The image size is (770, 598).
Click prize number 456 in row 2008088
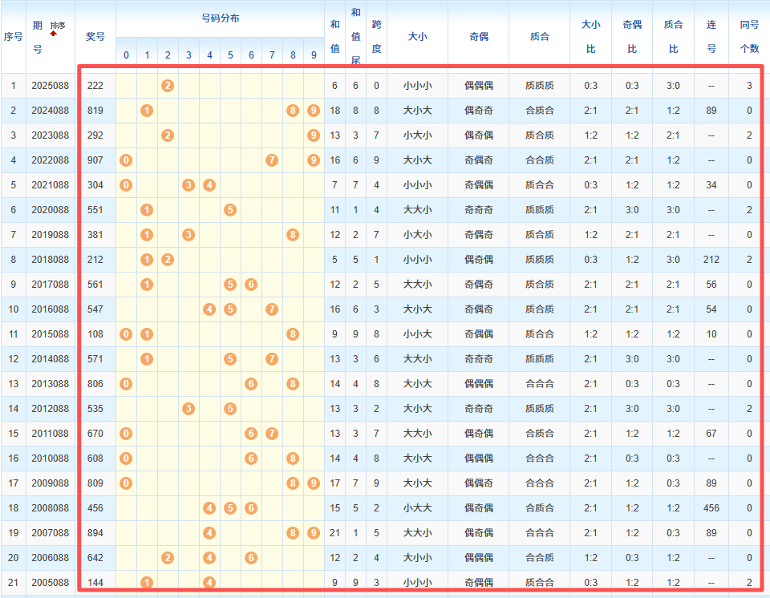click(95, 508)
